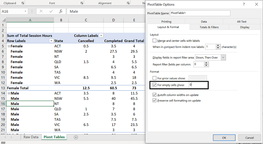Open Display fields in report filter dropdown

[223, 58]
